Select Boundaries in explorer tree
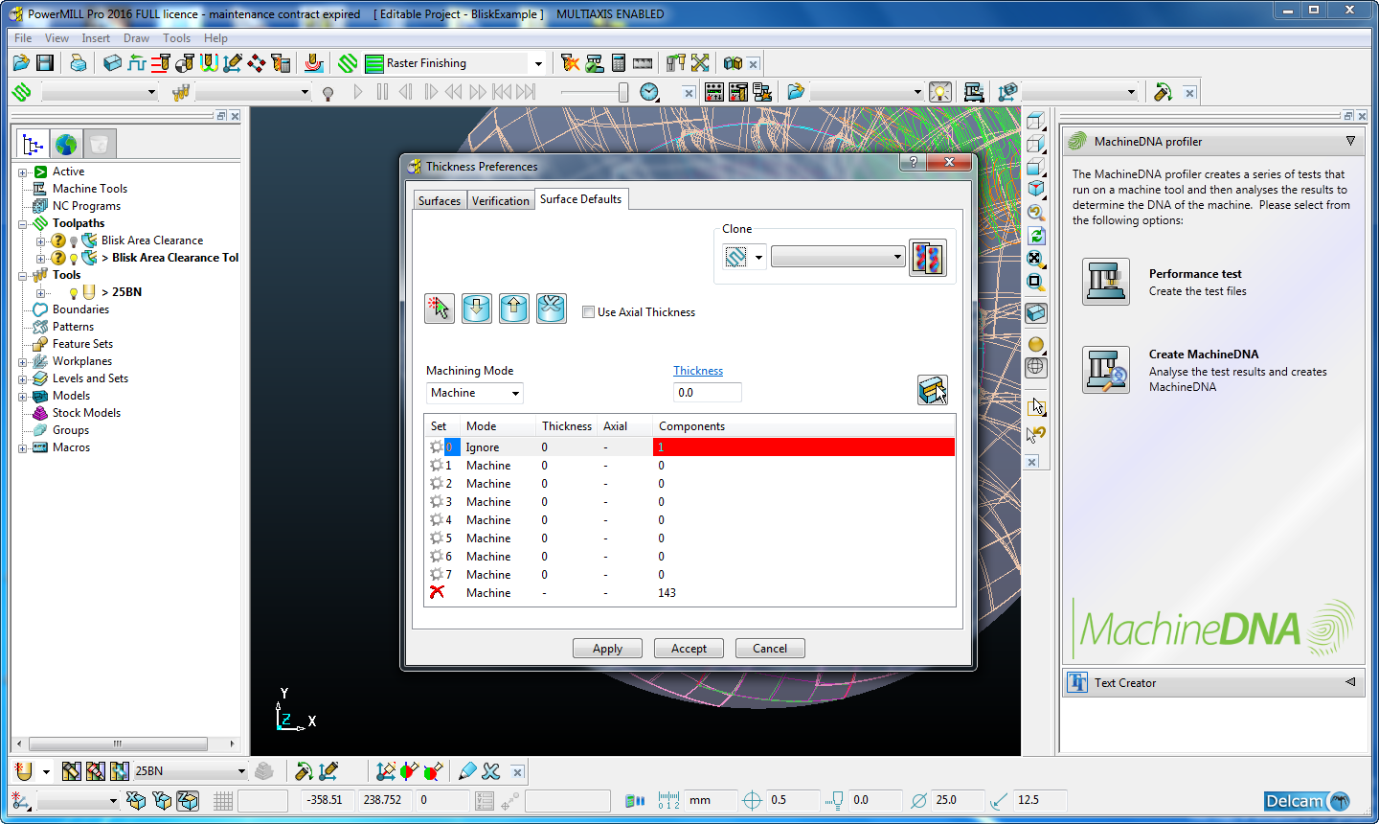 tap(80, 309)
